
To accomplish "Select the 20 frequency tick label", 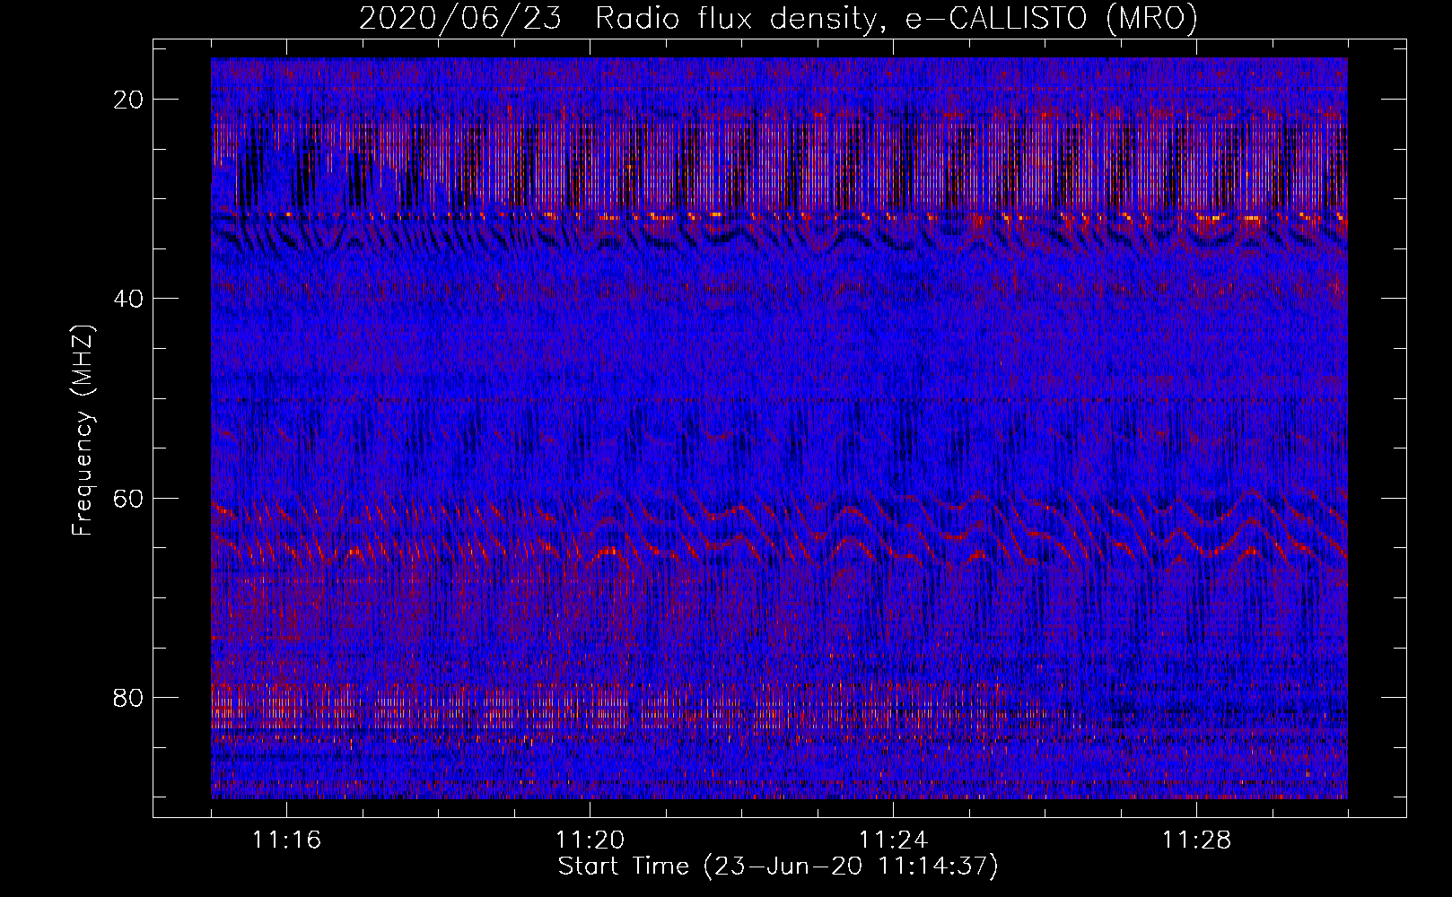I will tap(129, 100).
